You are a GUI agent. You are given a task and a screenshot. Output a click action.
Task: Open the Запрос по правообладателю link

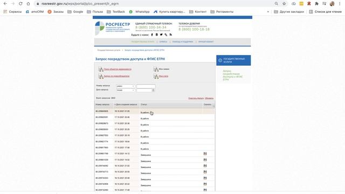point(116,76)
